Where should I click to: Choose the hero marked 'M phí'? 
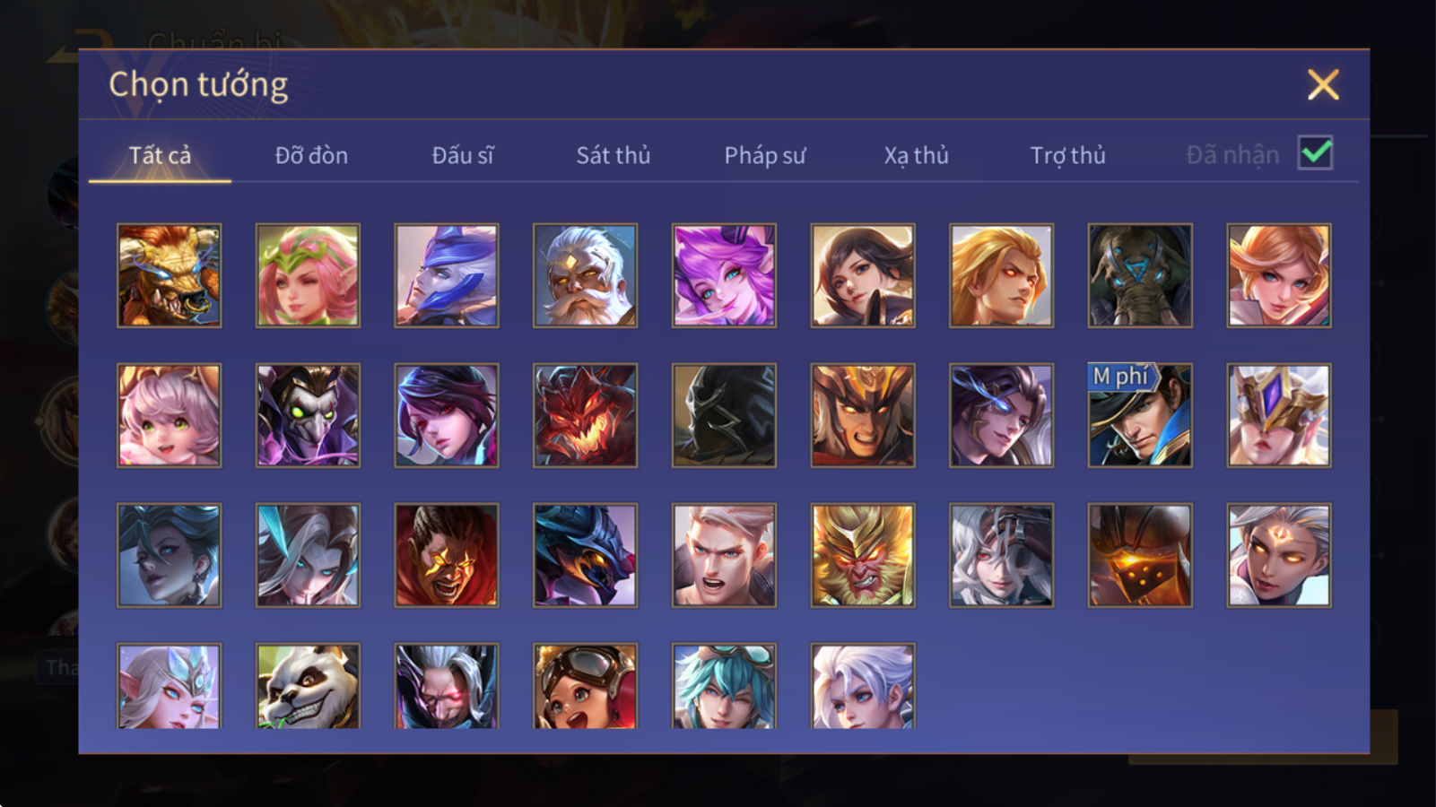[x=1140, y=415]
